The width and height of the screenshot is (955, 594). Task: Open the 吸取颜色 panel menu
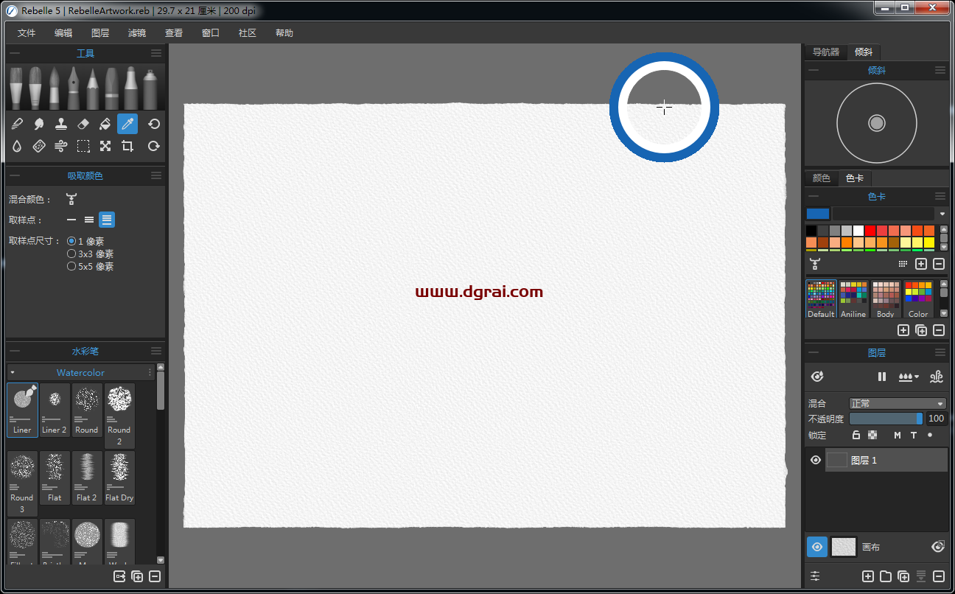pyautogui.click(x=156, y=175)
